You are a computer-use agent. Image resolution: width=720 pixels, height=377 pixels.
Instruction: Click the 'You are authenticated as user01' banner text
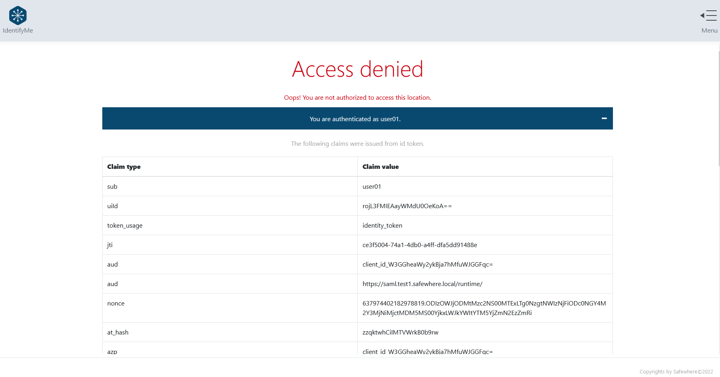tap(355, 119)
